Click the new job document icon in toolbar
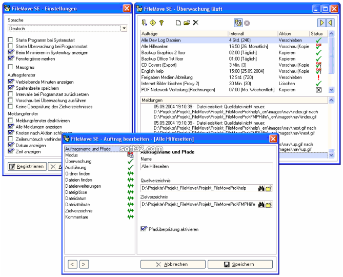 coord(178,23)
